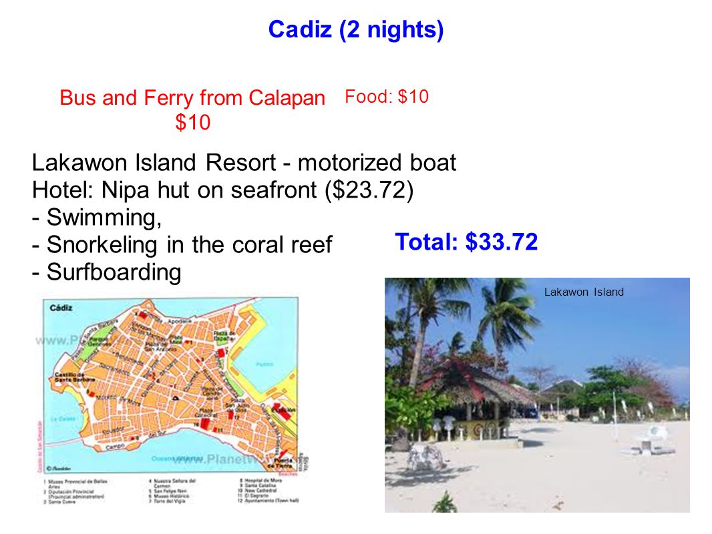Click the map legend below the map
Screen dimensions: 712x534
[x=171, y=491]
